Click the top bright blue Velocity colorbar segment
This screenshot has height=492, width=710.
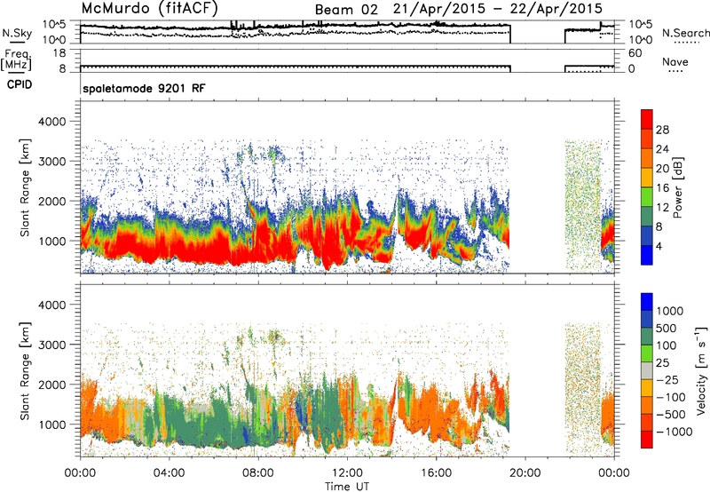pyautogui.click(x=647, y=302)
